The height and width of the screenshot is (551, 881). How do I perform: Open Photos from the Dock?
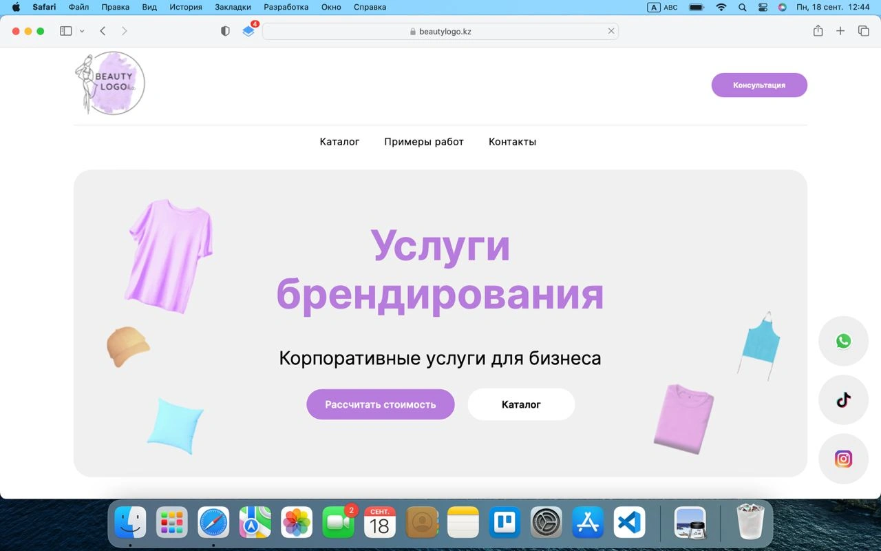tap(297, 523)
